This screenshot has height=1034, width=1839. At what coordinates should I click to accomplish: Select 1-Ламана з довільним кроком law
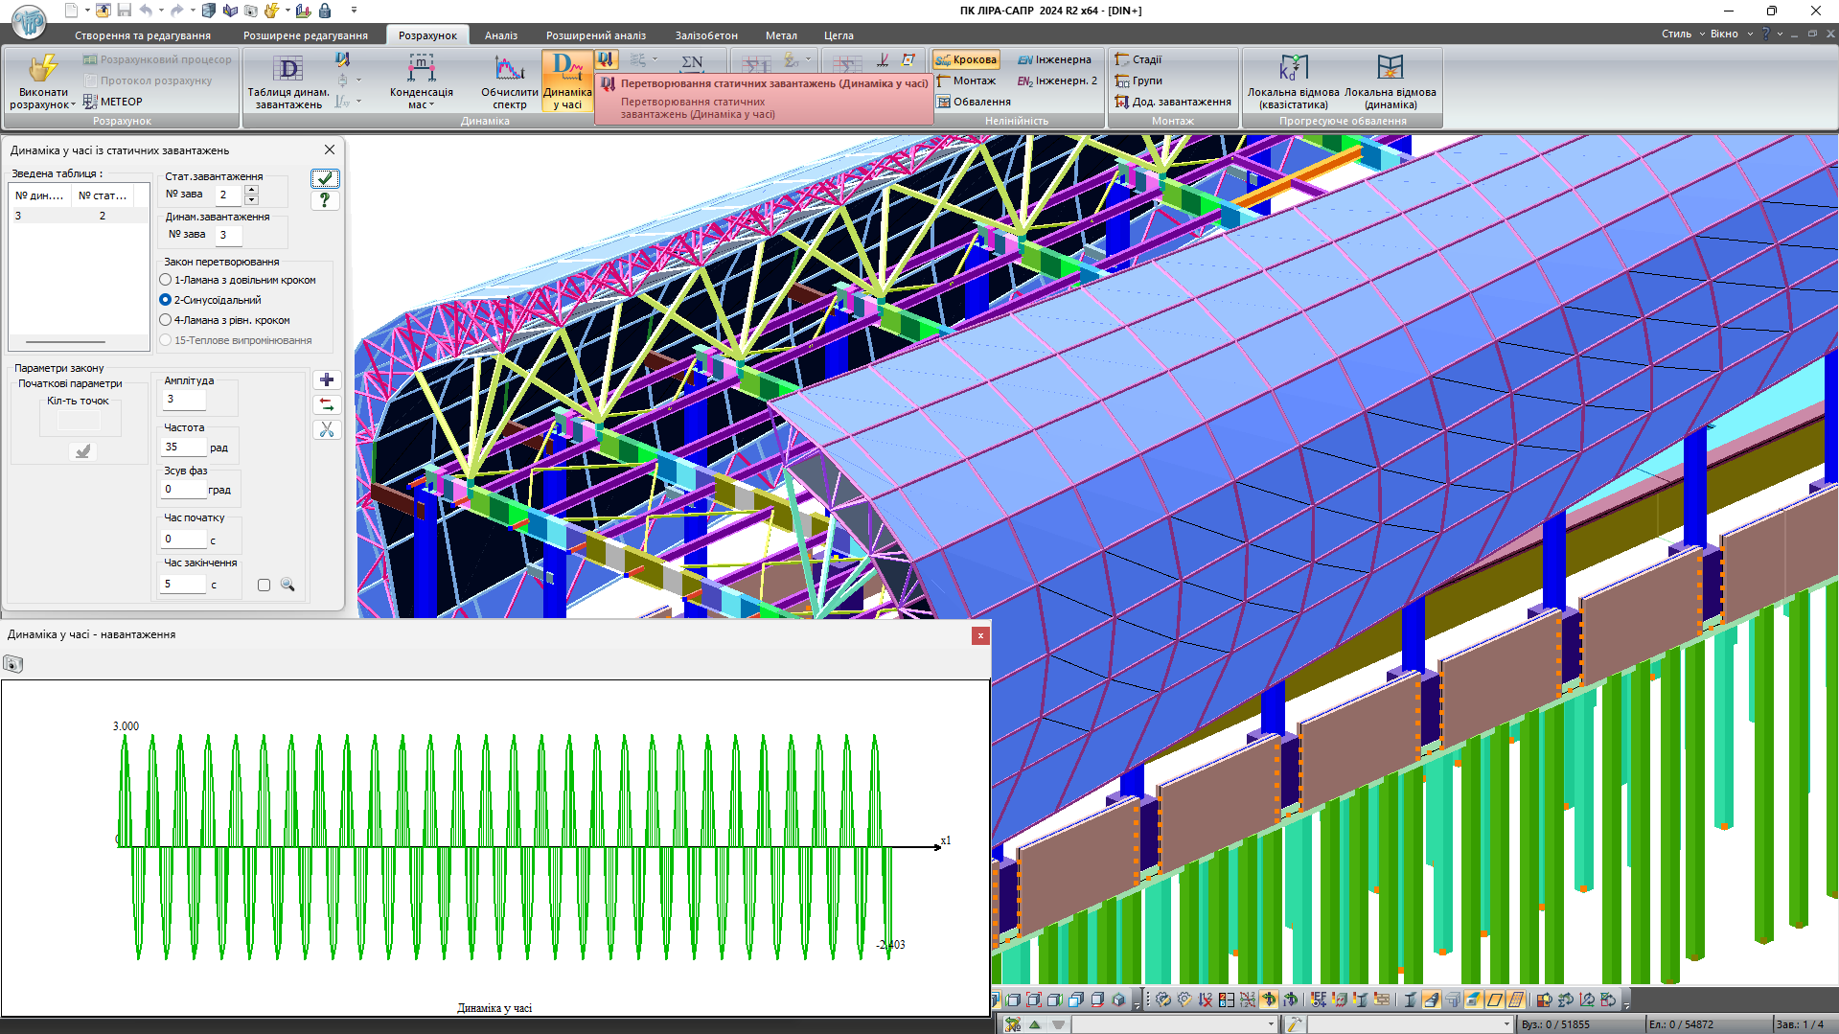[x=166, y=280]
